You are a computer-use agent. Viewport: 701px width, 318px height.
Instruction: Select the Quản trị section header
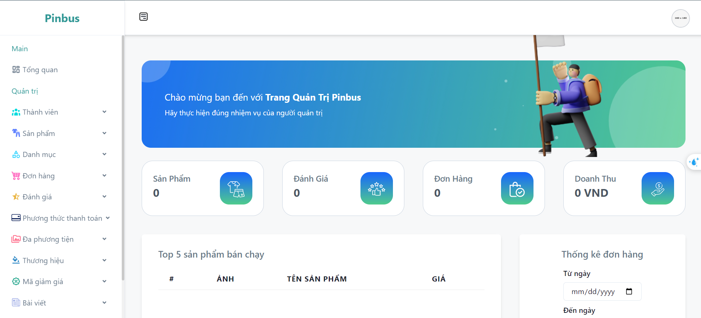click(x=25, y=91)
